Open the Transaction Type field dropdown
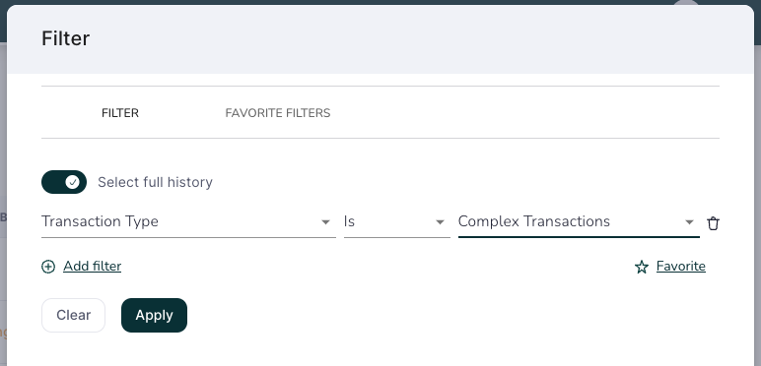761x366 pixels. 188,221
